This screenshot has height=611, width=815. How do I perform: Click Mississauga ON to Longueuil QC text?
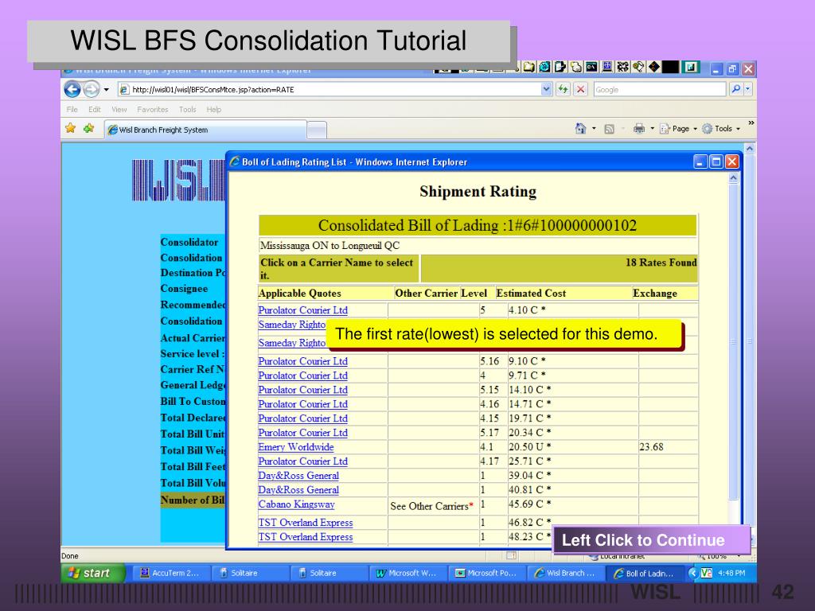(x=330, y=245)
